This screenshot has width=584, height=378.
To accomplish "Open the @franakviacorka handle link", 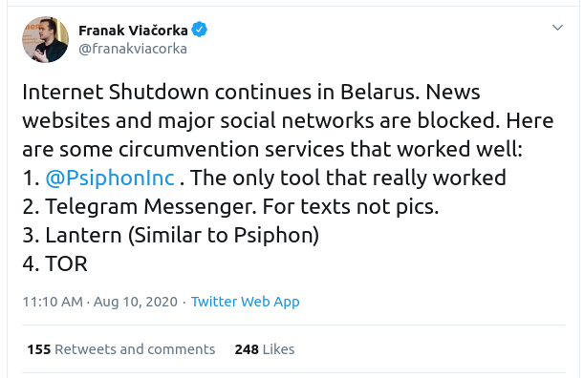I will tap(133, 49).
